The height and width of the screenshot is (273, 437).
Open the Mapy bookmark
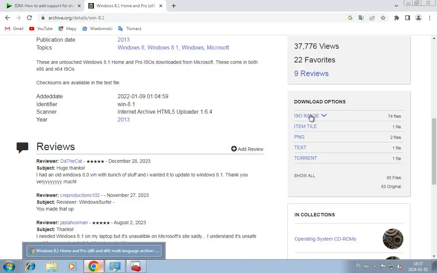[x=68, y=29]
